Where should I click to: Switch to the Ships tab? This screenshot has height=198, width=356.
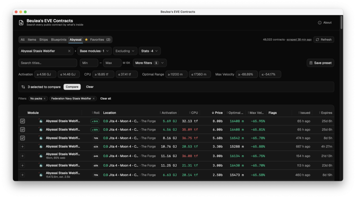click(x=44, y=40)
